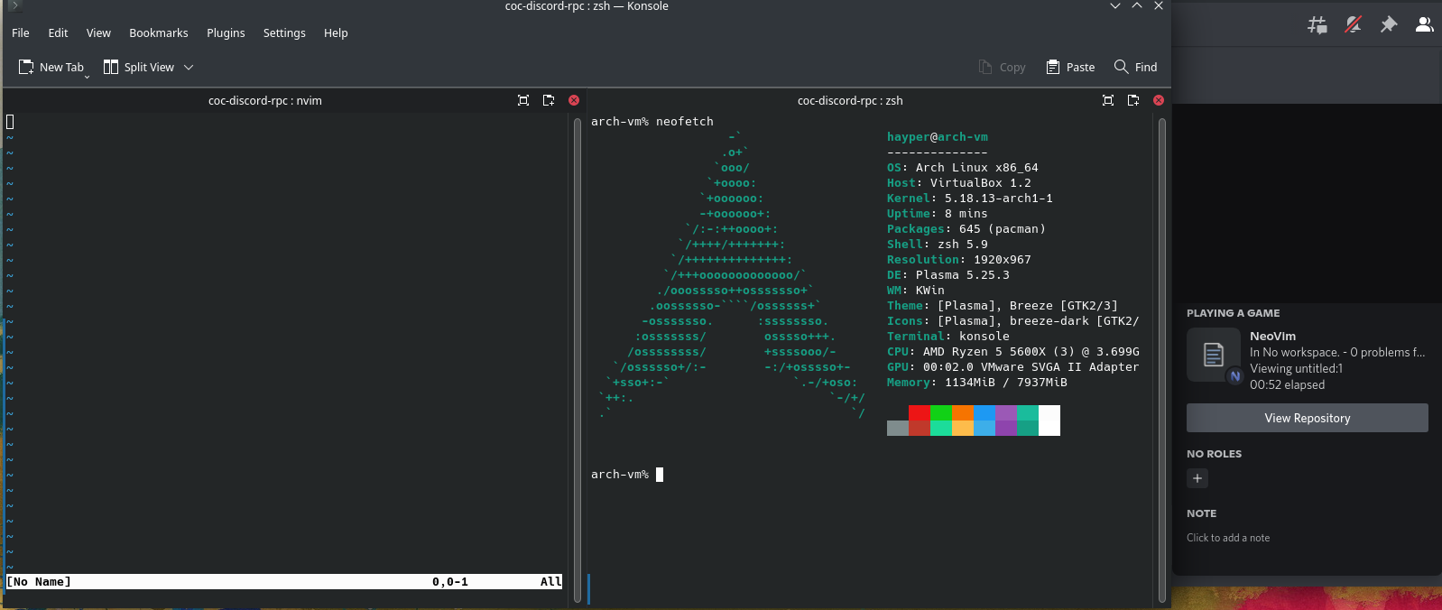Open a New Tab in Konsole

pos(51,67)
